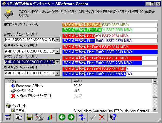Select the 大きいメモリページを使用 row text

pyautogui.click(x=34, y=96)
